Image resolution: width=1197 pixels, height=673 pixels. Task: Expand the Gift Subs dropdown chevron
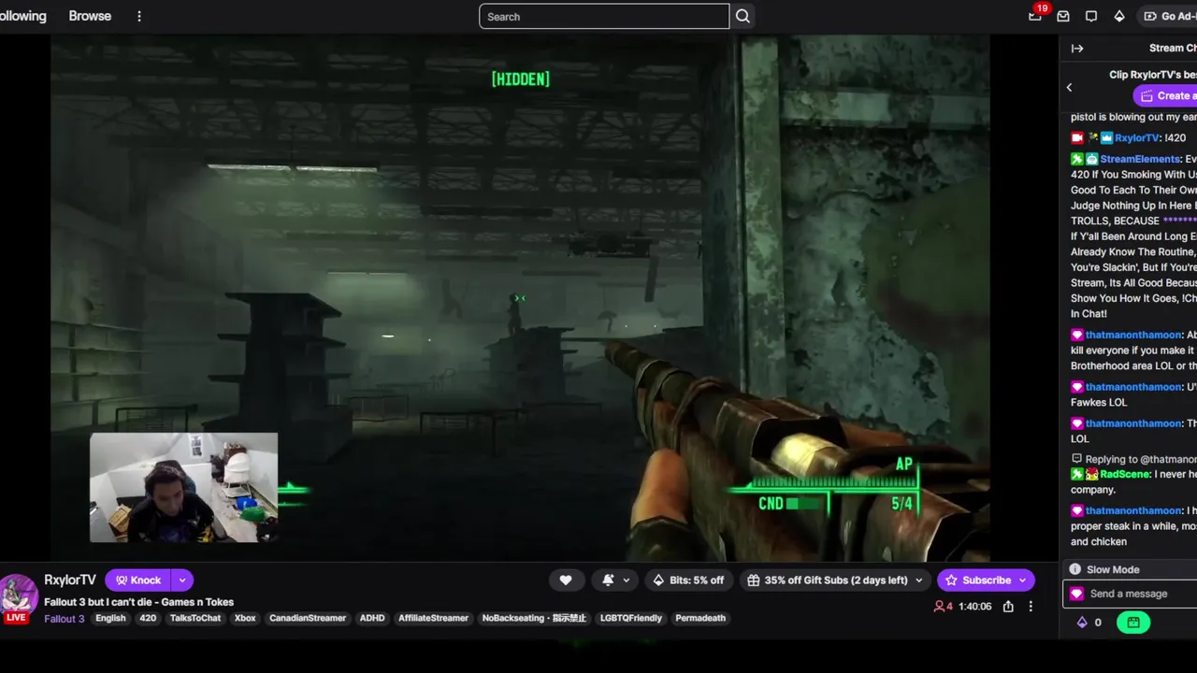pos(918,580)
